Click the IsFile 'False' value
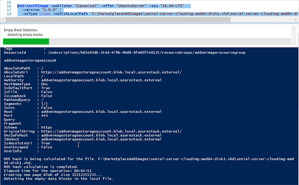 coord(47,92)
